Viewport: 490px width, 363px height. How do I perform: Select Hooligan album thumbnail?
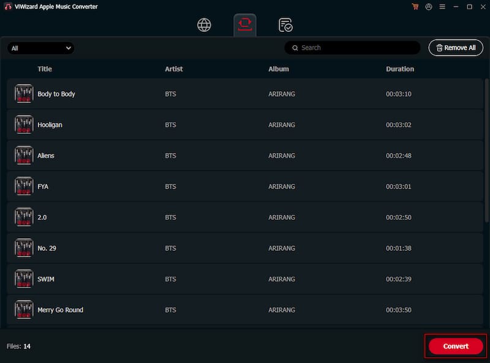click(24, 124)
